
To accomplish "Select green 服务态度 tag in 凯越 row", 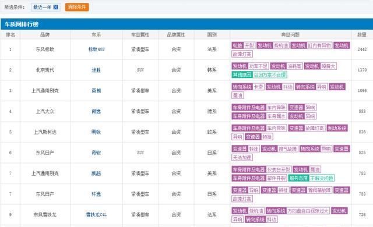I will click(298, 178).
